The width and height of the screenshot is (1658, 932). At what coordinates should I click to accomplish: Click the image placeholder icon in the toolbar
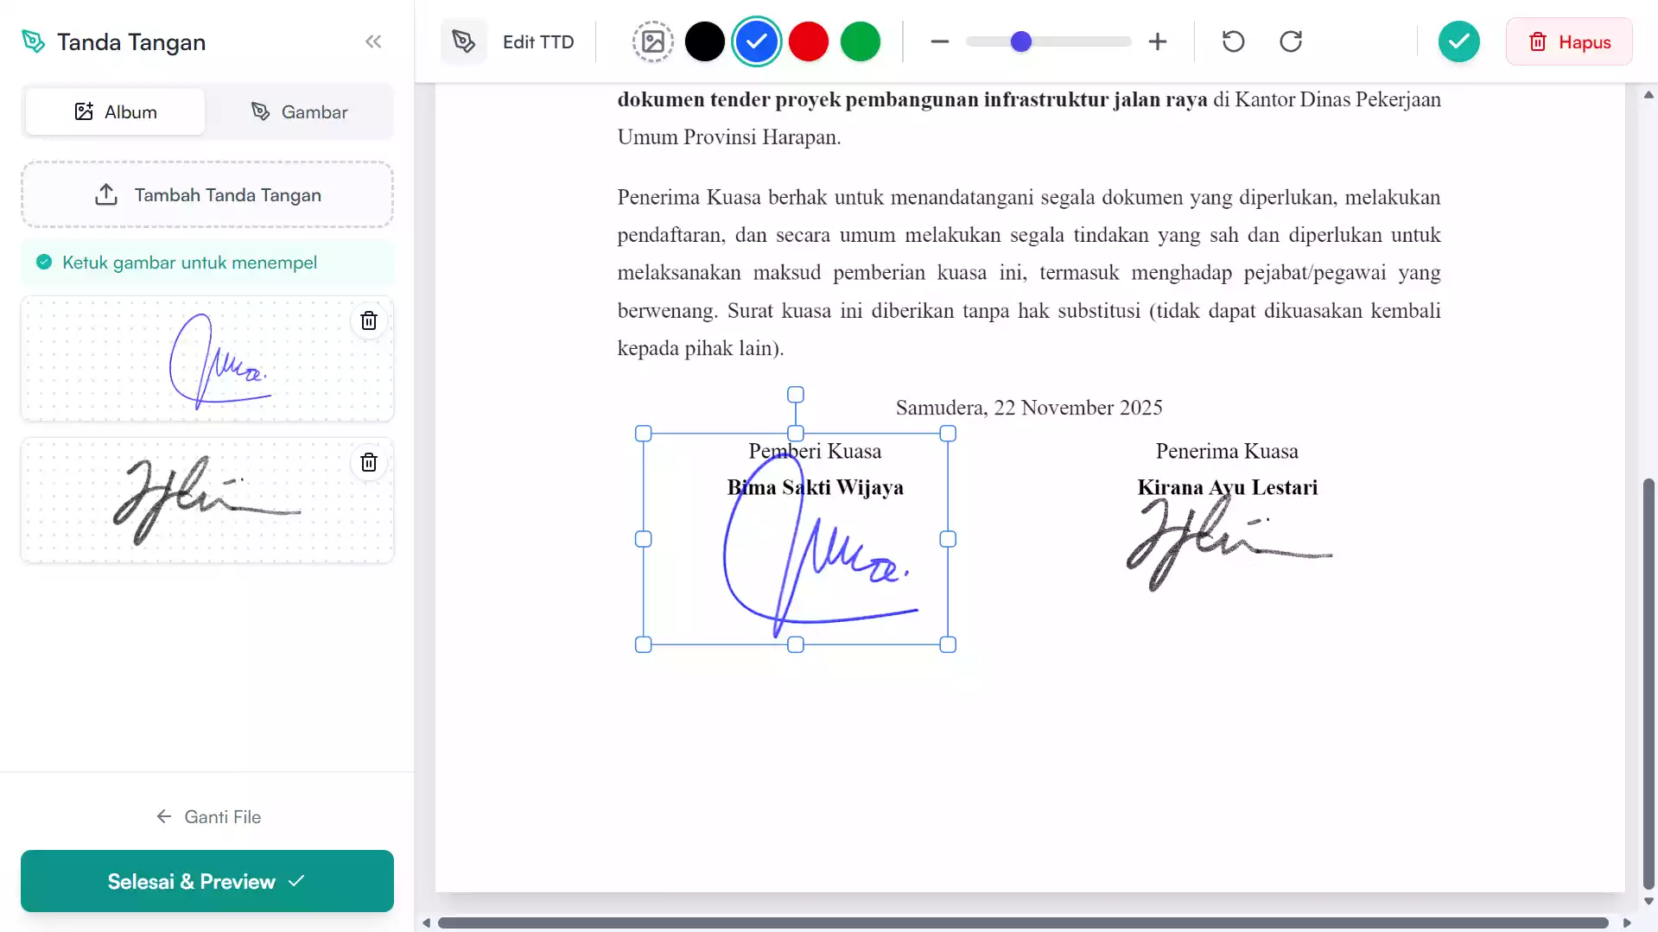653,41
